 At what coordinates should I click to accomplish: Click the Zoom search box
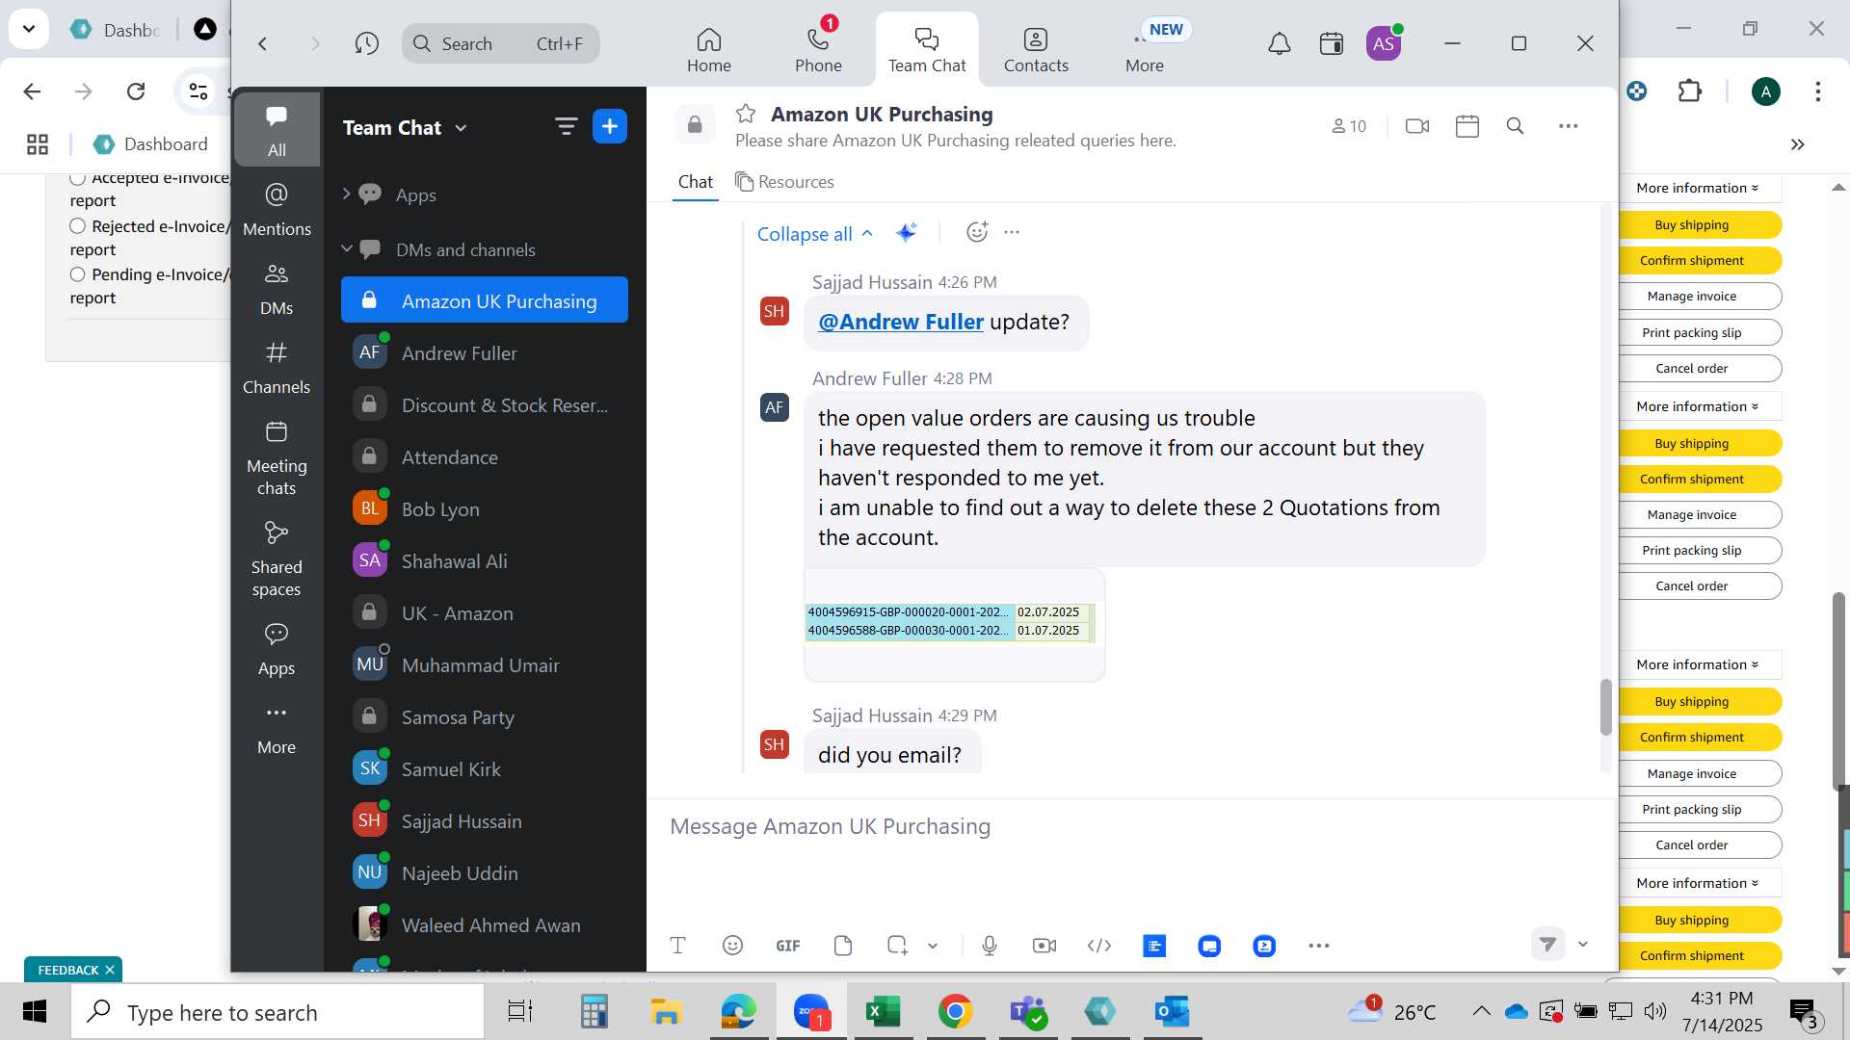point(501,43)
